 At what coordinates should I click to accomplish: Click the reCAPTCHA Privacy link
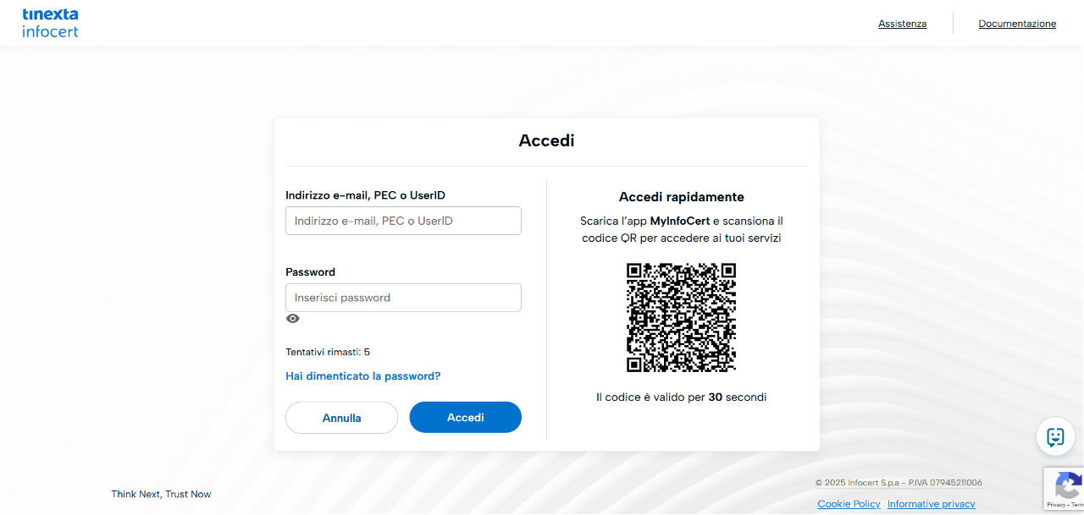click(x=1055, y=505)
